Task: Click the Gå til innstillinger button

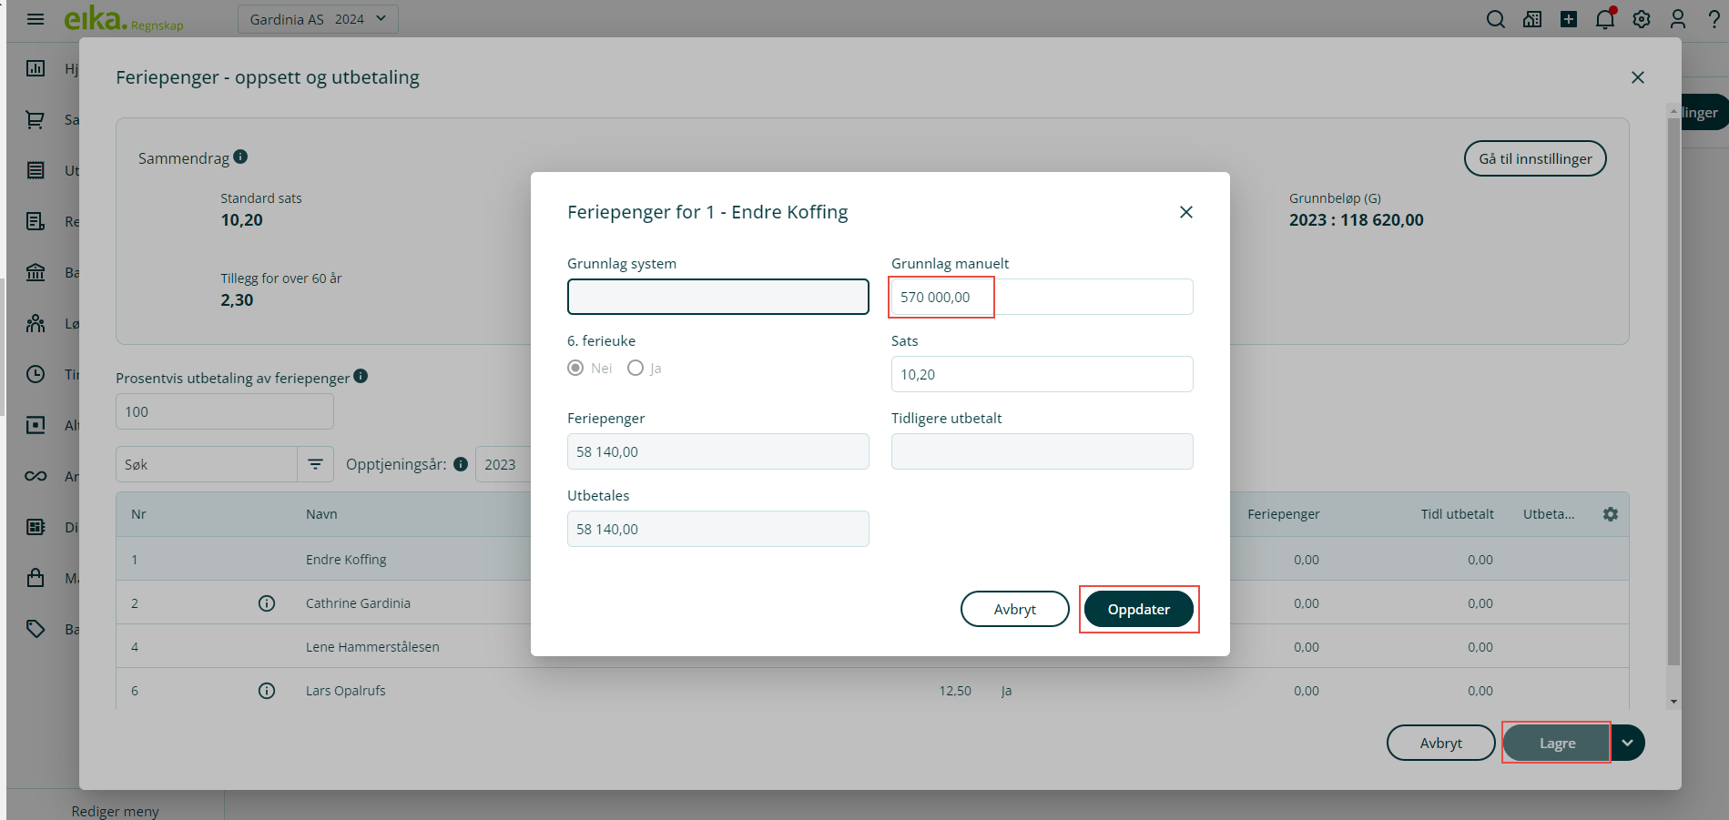Action: click(1534, 158)
